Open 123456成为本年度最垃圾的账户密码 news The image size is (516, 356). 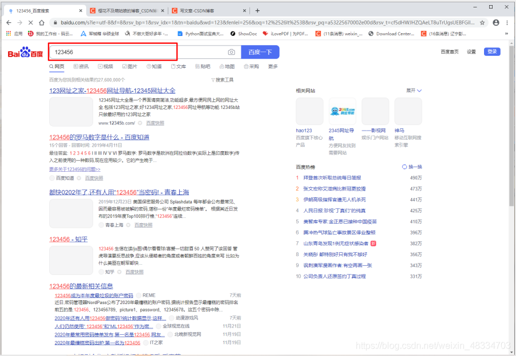click(x=94, y=296)
